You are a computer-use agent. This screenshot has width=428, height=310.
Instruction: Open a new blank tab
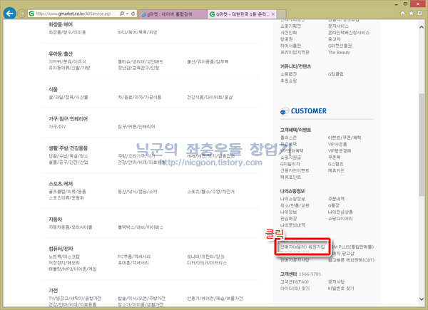click(x=282, y=14)
